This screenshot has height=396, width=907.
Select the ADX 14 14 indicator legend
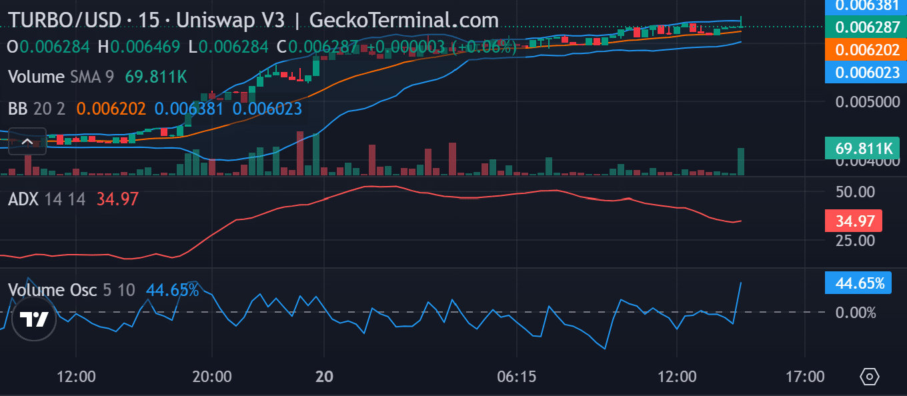(x=47, y=199)
